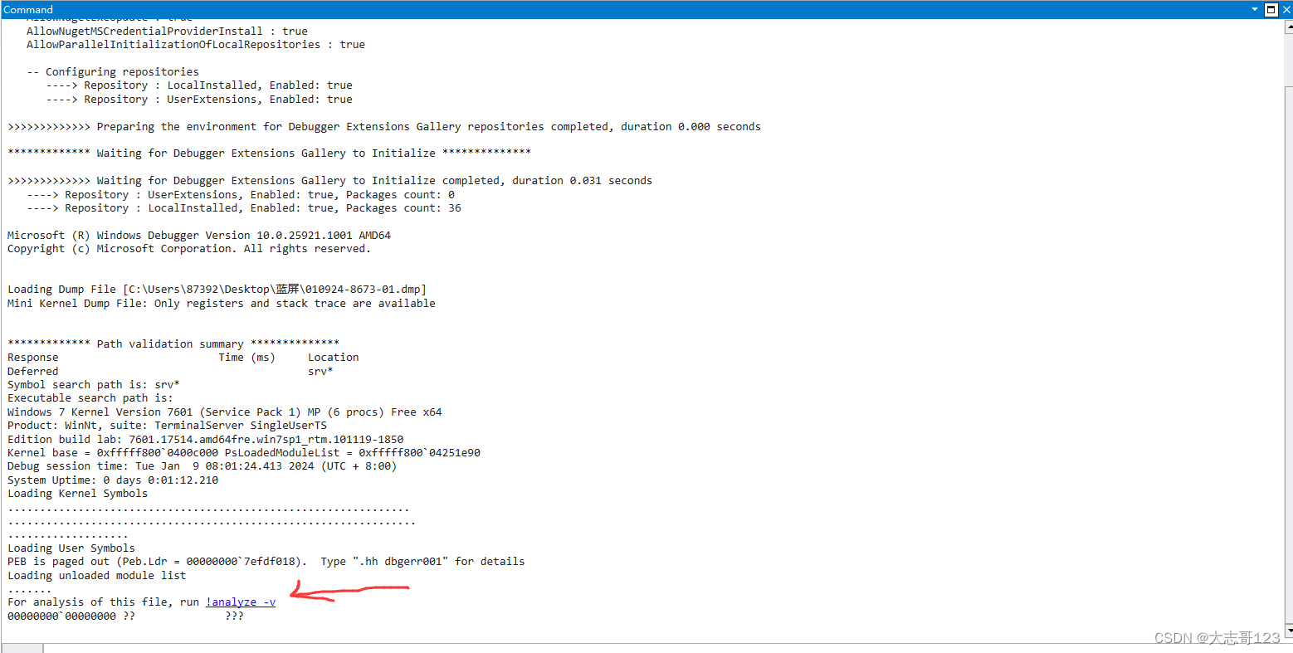Click the 'Deferred' response row

click(x=170, y=372)
